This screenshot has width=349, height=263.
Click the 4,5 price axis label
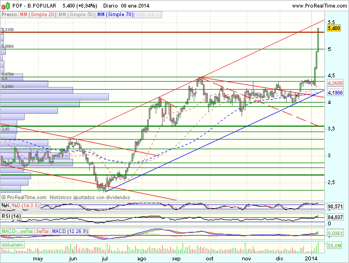(331, 76)
